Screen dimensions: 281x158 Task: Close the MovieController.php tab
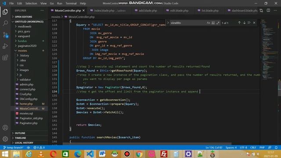coord(83,11)
